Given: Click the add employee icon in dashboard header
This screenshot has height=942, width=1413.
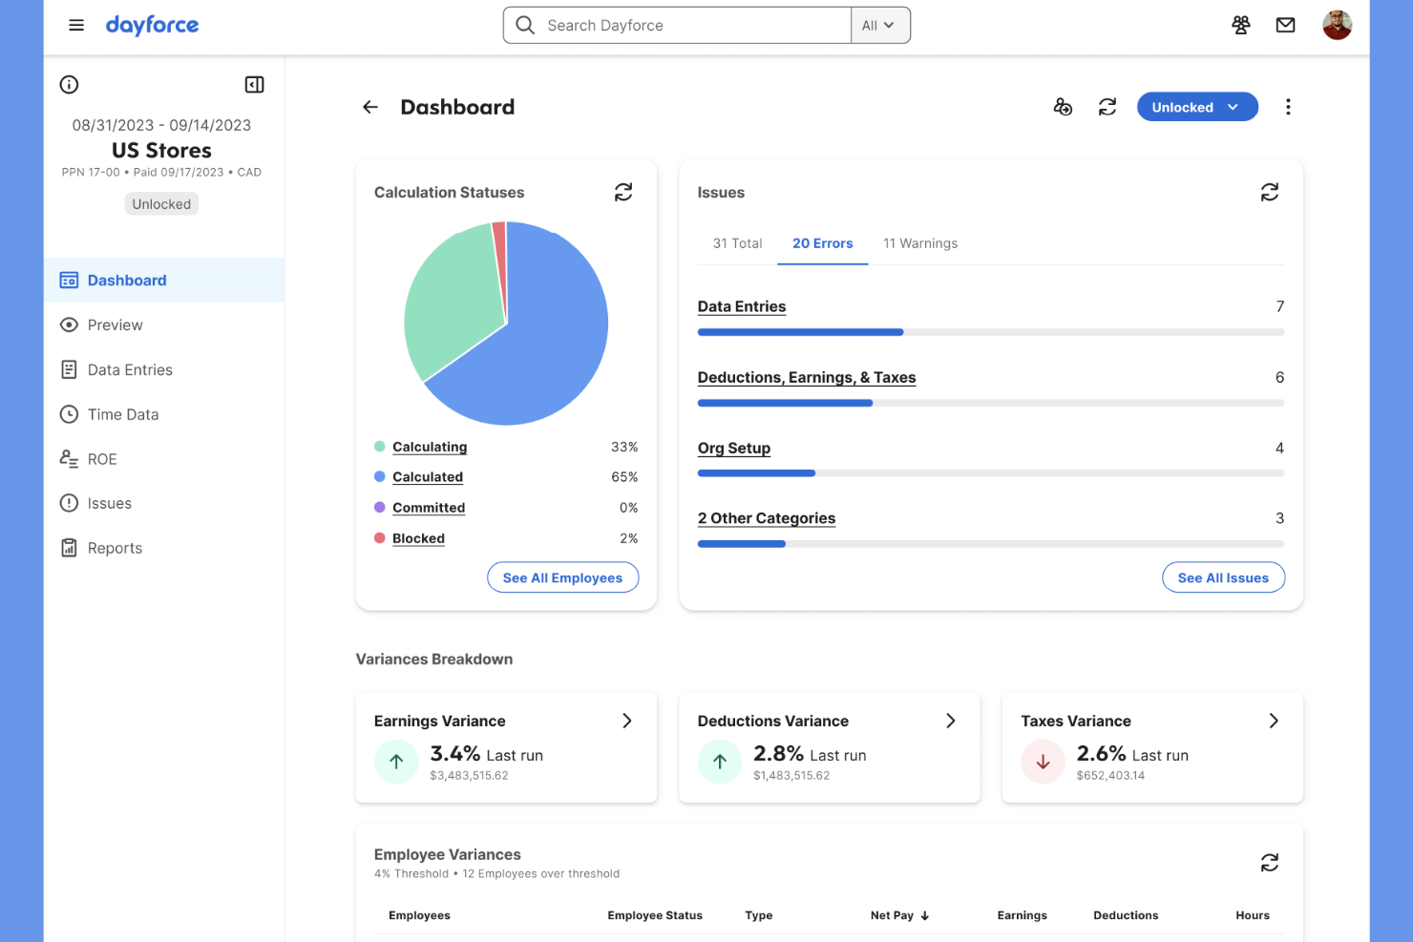Looking at the screenshot, I should pos(1063,107).
